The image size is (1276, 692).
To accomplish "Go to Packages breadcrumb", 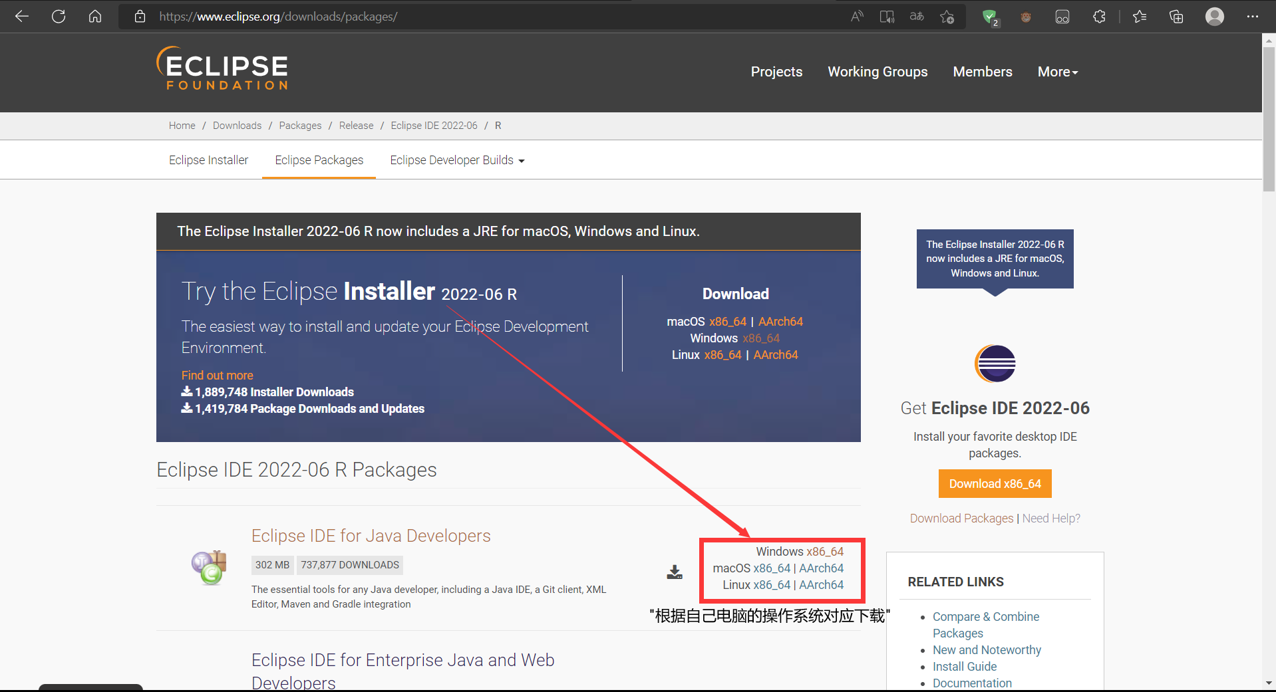I will coord(300,126).
